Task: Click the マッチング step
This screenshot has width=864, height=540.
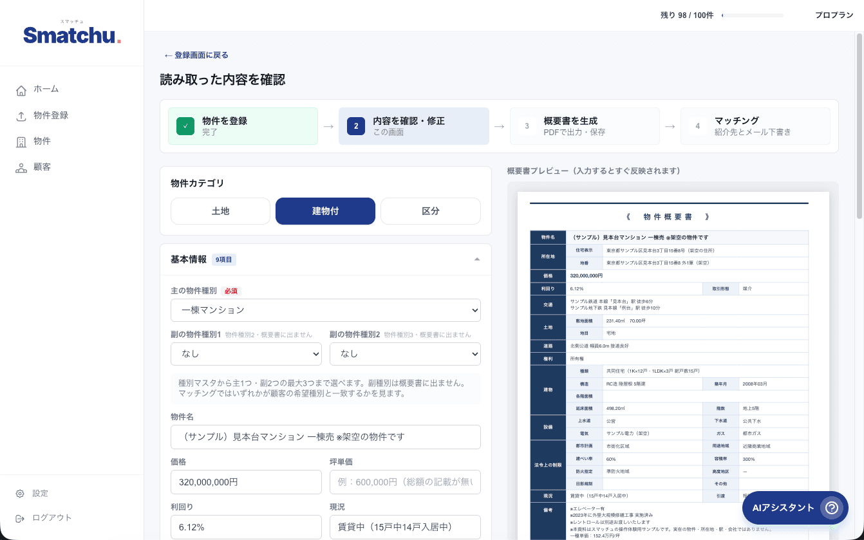Action: point(755,126)
